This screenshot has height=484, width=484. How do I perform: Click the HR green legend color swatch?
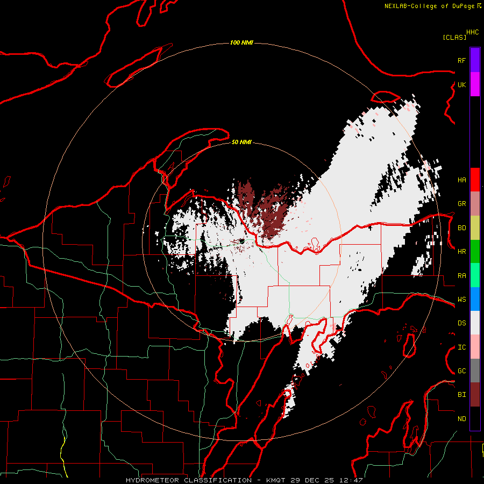tap(475, 252)
